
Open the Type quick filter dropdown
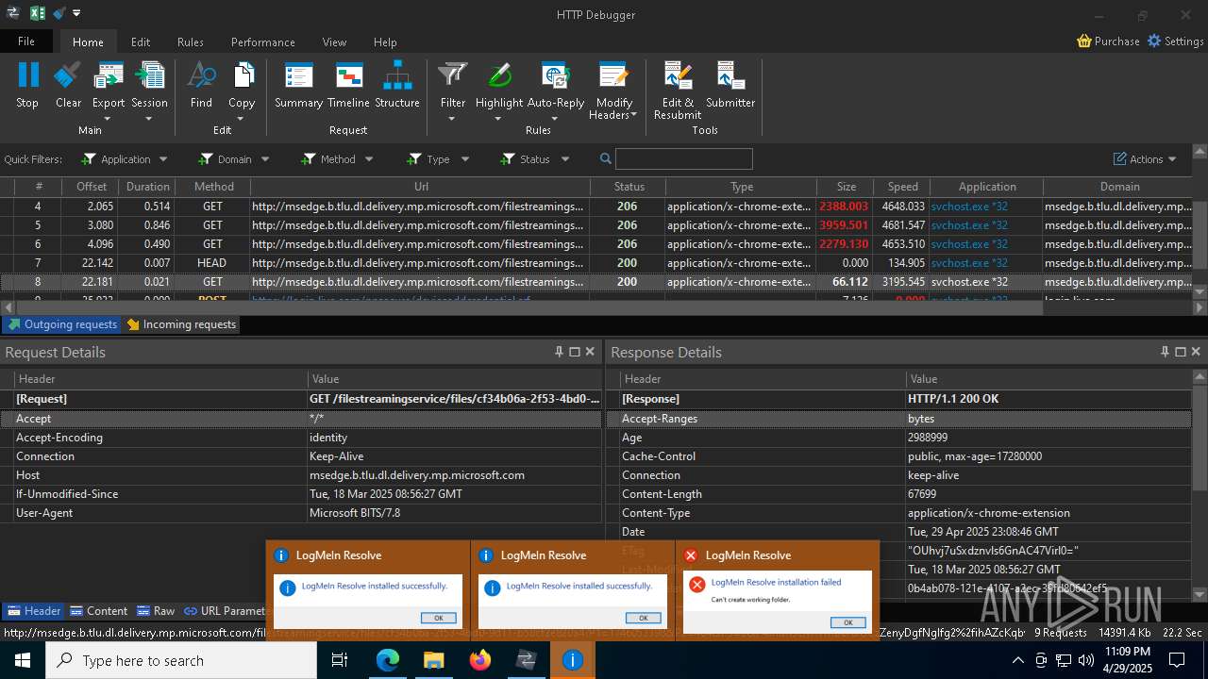click(438, 159)
